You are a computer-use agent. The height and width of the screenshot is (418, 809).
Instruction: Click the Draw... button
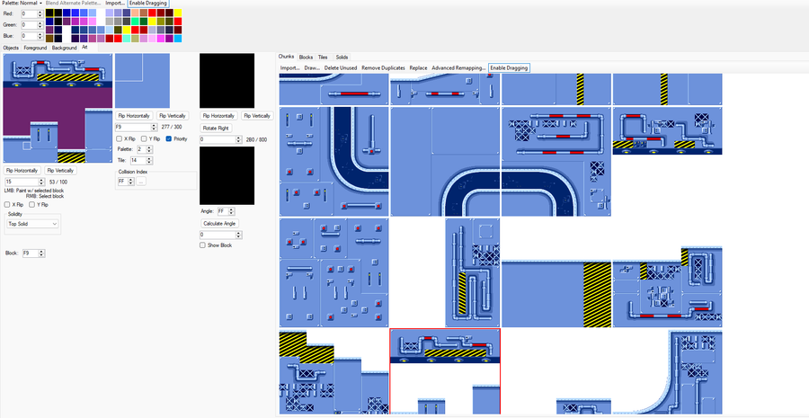click(x=312, y=67)
